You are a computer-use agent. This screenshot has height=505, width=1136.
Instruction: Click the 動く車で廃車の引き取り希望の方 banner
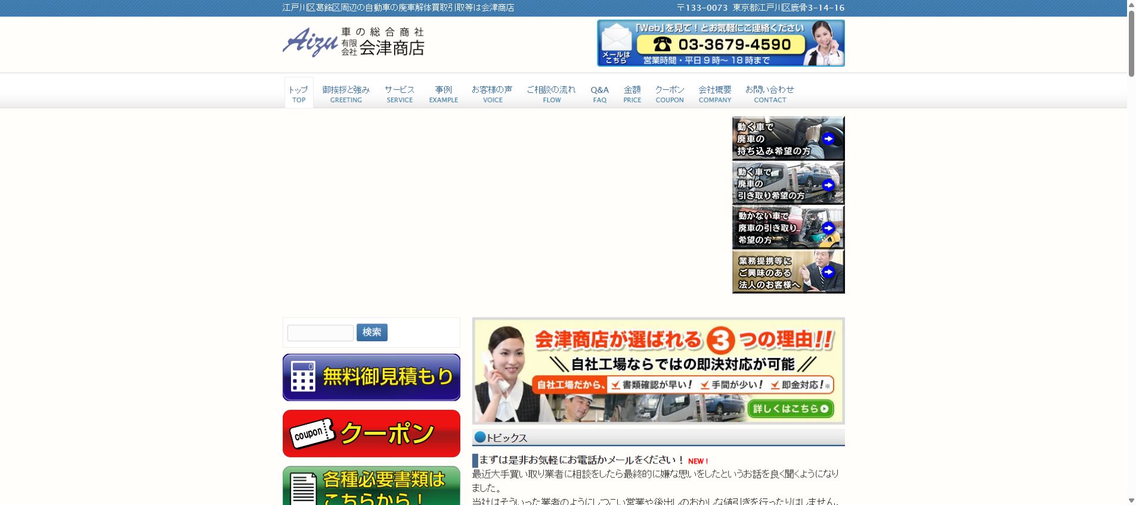(x=788, y=183)
